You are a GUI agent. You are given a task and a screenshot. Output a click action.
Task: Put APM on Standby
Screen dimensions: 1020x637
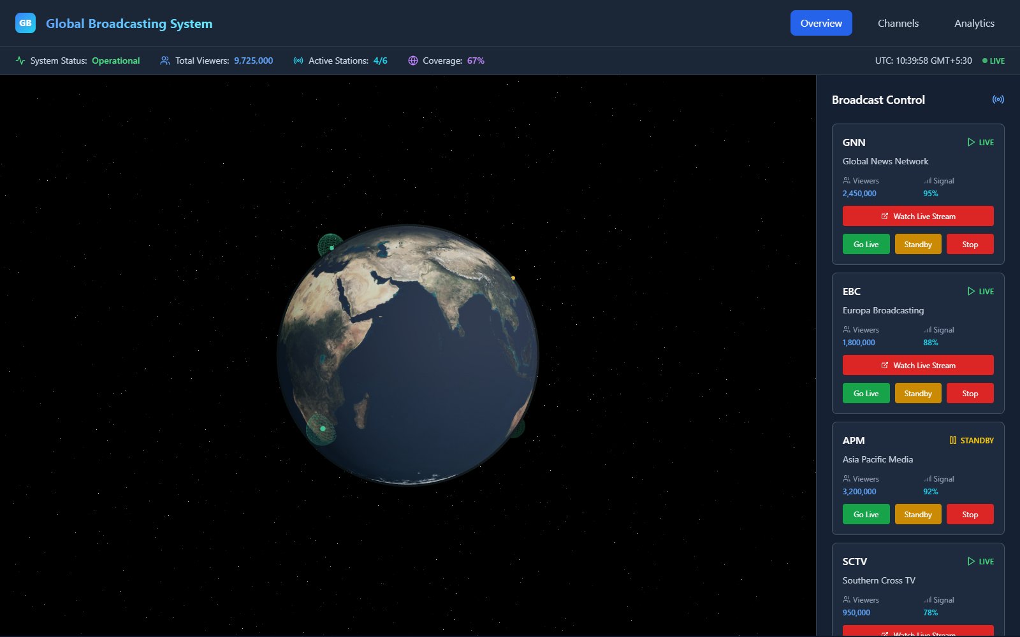pos(918,514)
